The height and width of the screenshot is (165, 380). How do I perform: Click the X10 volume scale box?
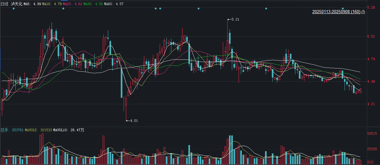pos(370,162)
